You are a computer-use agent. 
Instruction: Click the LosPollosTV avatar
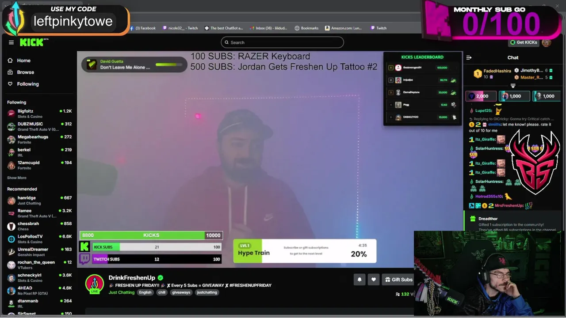click(x=11, y=239)
